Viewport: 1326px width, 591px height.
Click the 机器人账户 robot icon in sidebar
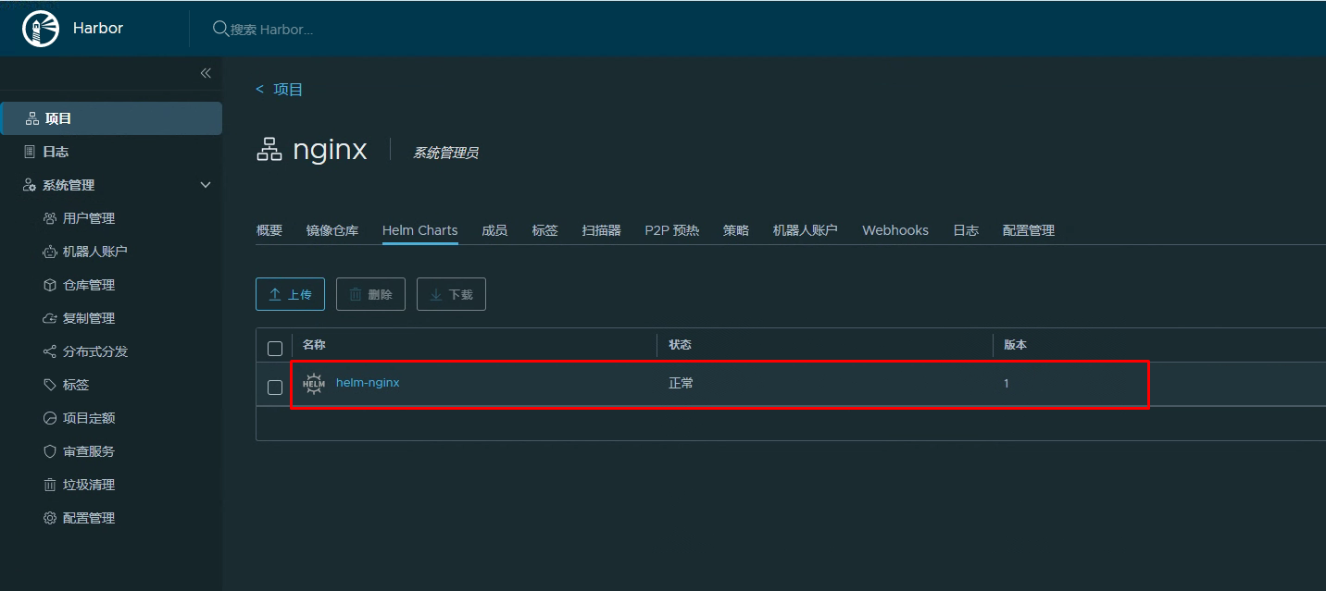pos(50,252)
